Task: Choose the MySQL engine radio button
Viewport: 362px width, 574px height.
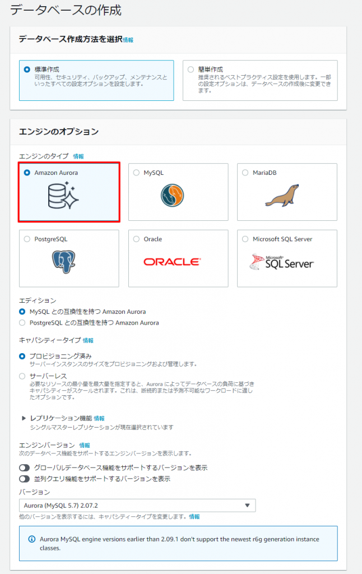Action: (x=136, y=173)
